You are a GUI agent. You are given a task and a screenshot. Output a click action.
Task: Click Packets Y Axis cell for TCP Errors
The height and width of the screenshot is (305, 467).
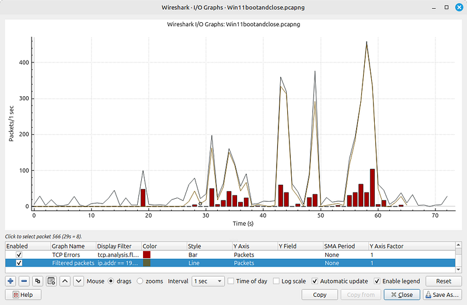255,255
